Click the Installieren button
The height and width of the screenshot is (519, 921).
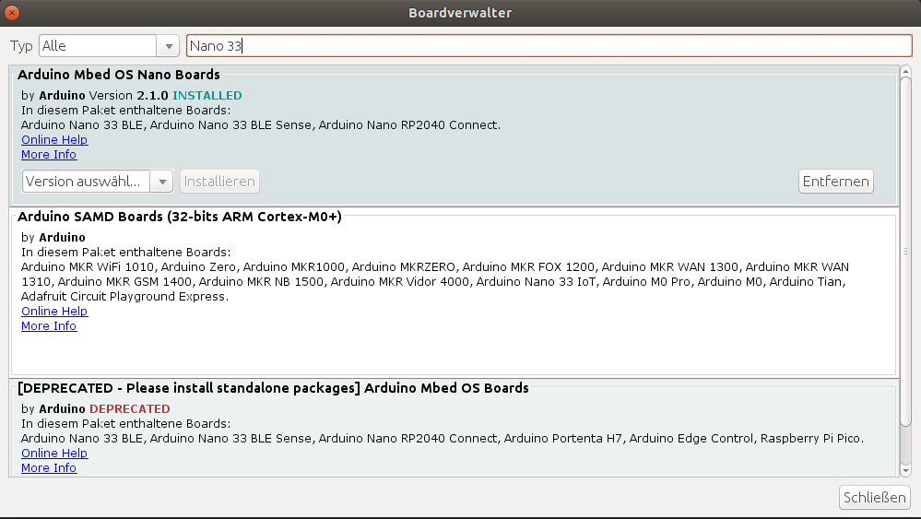(219, 182)
